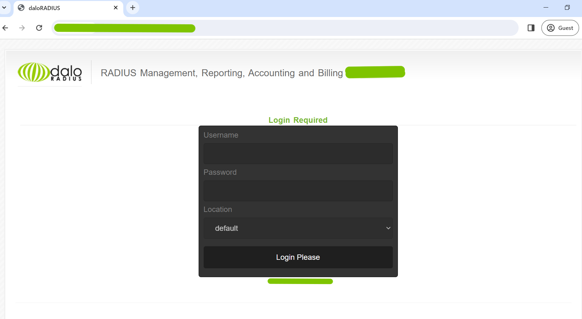This screenshot has width=582, height=319.
Task: Click the Location label
Action: pos(218,209)
